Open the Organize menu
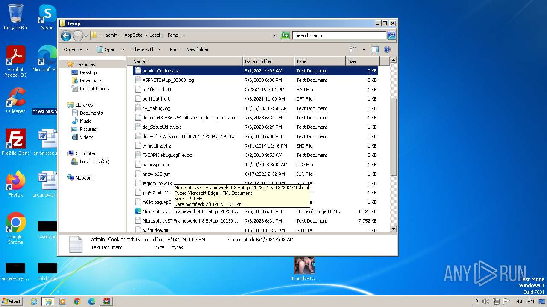The width and height of the screenshot is (547, 307). tap(76, 49)
